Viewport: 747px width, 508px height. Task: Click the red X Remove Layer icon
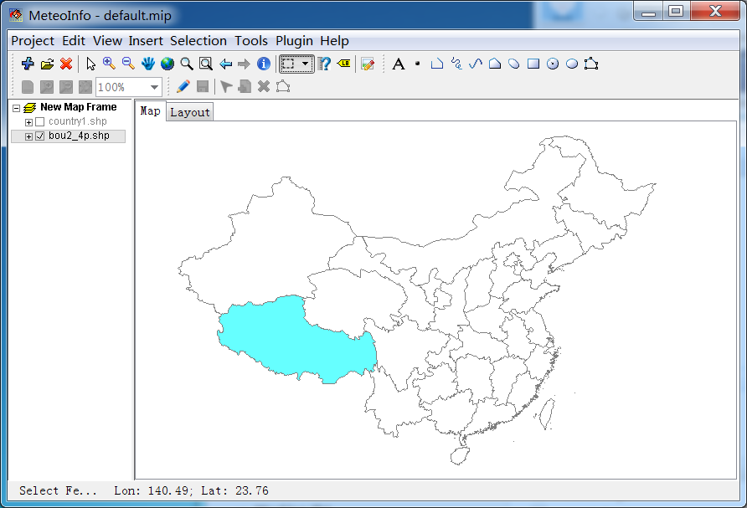67,64
